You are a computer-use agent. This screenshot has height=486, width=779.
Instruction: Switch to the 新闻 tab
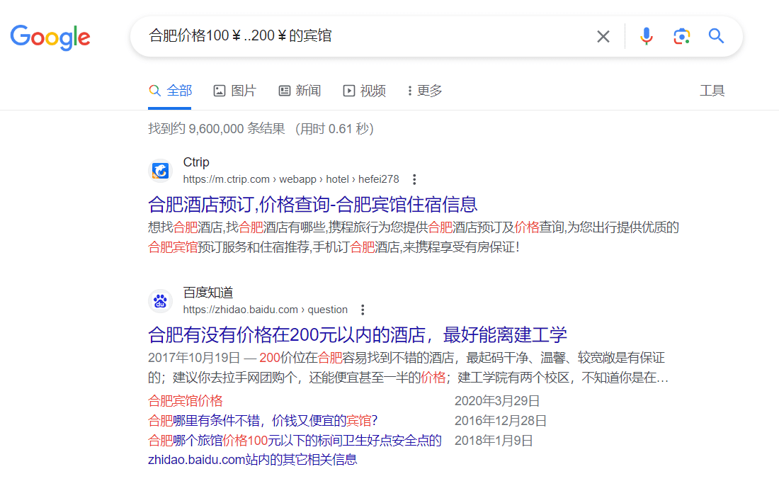(x=300, y=91)
